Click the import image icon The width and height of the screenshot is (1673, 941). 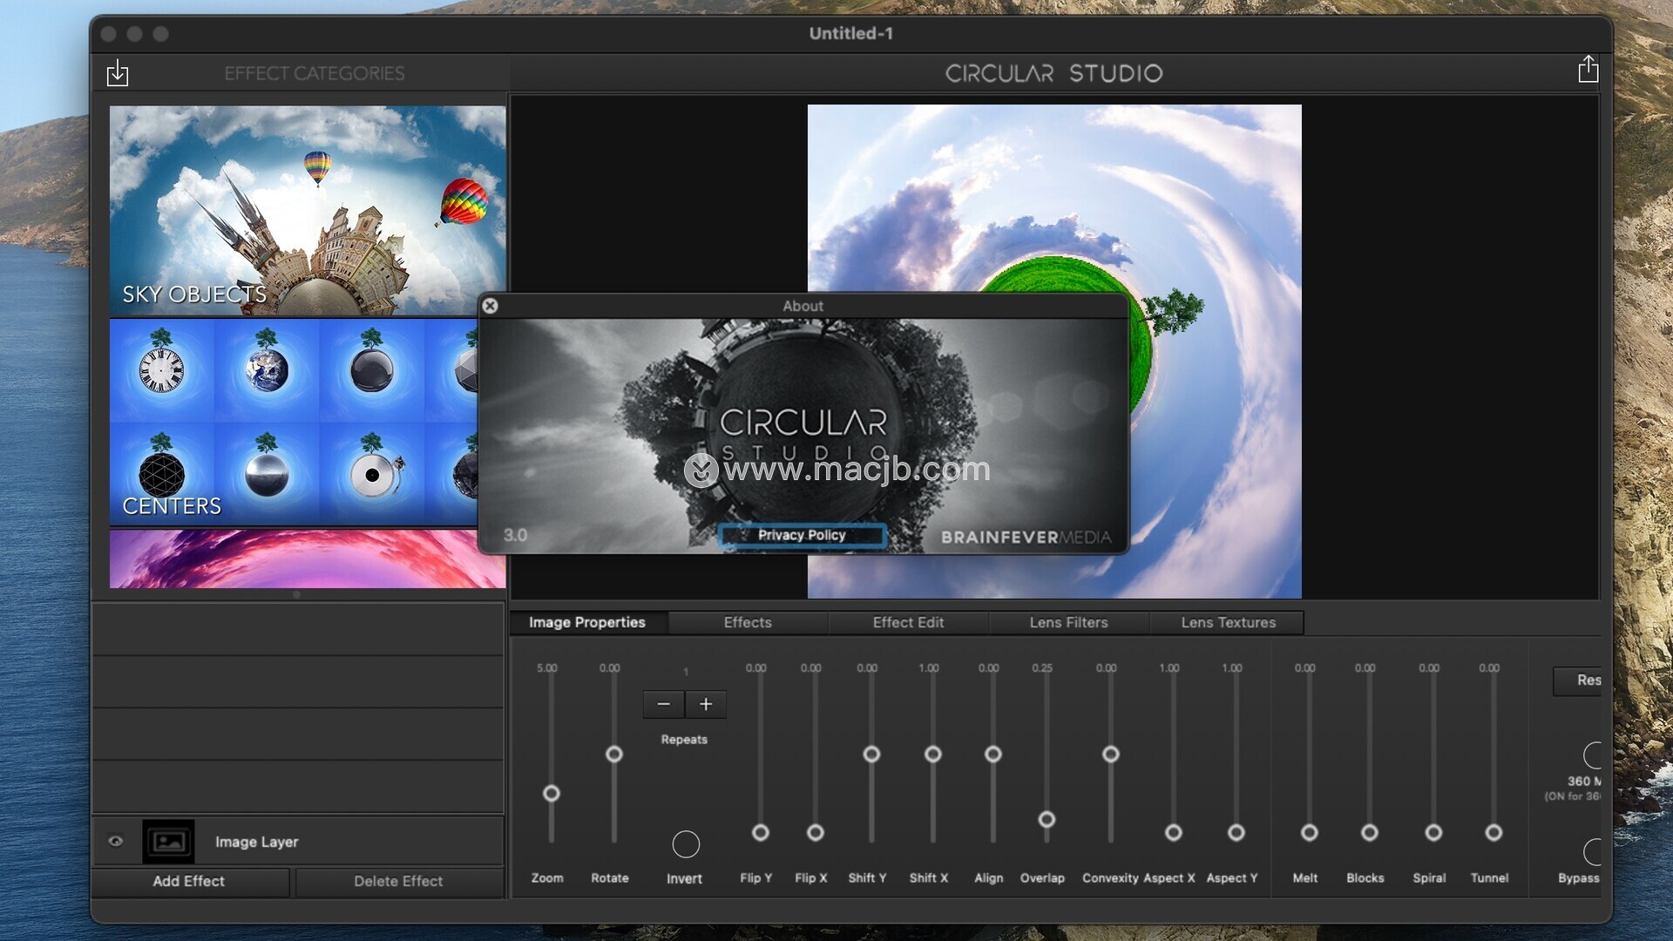pos(118,73)
